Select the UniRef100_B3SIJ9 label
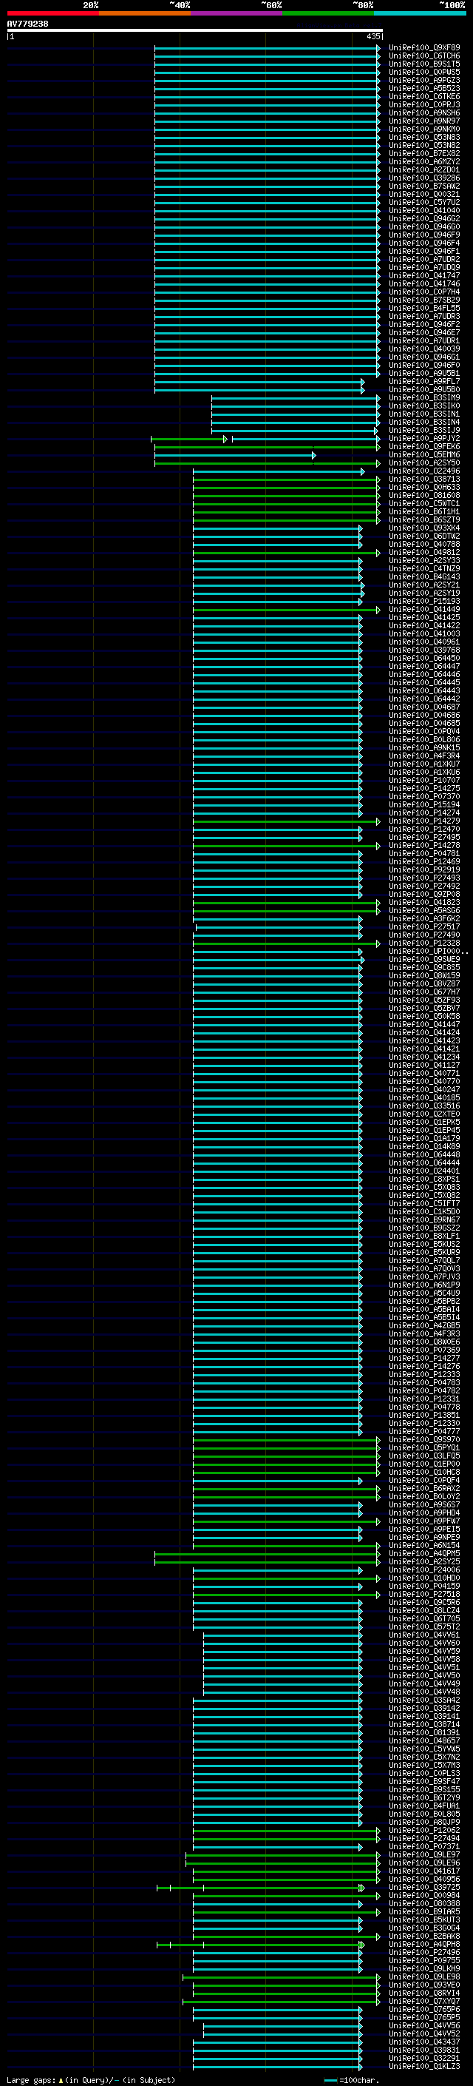Viewport: 473px width, 2086px height. coord(423,430)
